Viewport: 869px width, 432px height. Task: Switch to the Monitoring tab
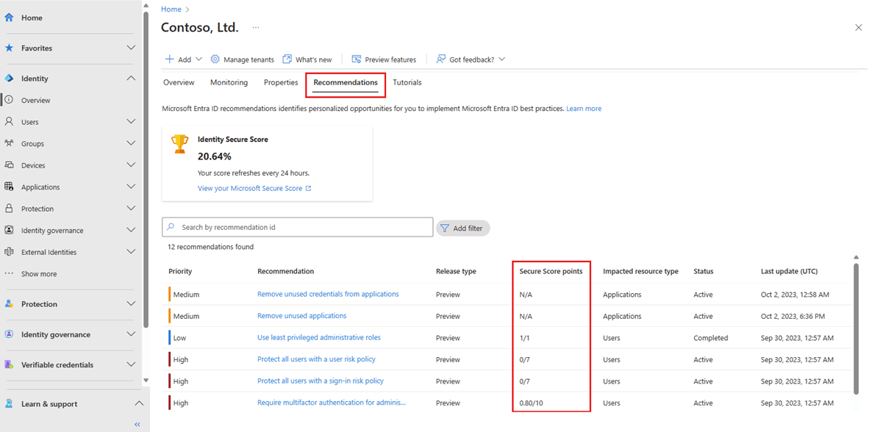pos(229,82)
